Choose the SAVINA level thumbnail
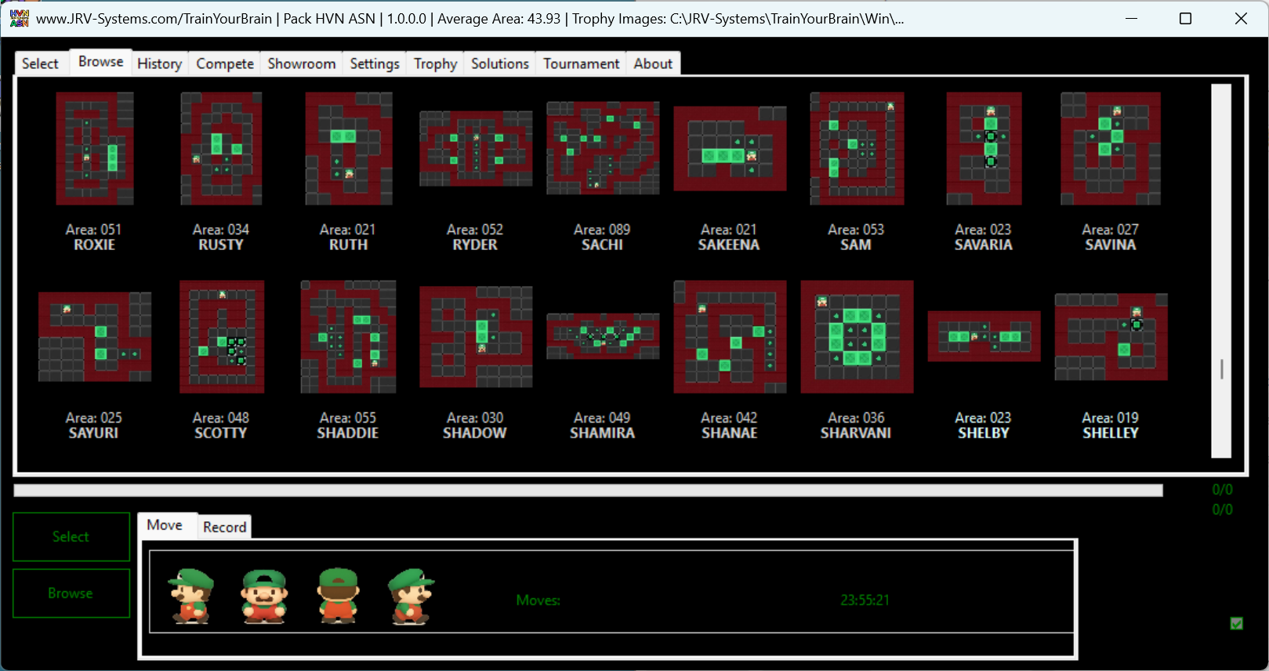 coord(1110,148)
